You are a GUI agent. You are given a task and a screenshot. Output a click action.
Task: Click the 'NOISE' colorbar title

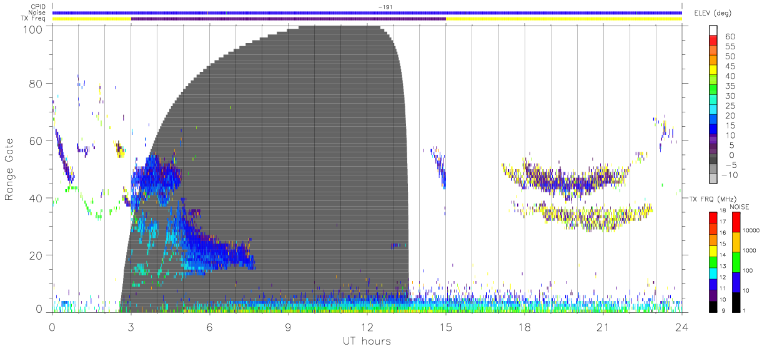click(740, 206)
